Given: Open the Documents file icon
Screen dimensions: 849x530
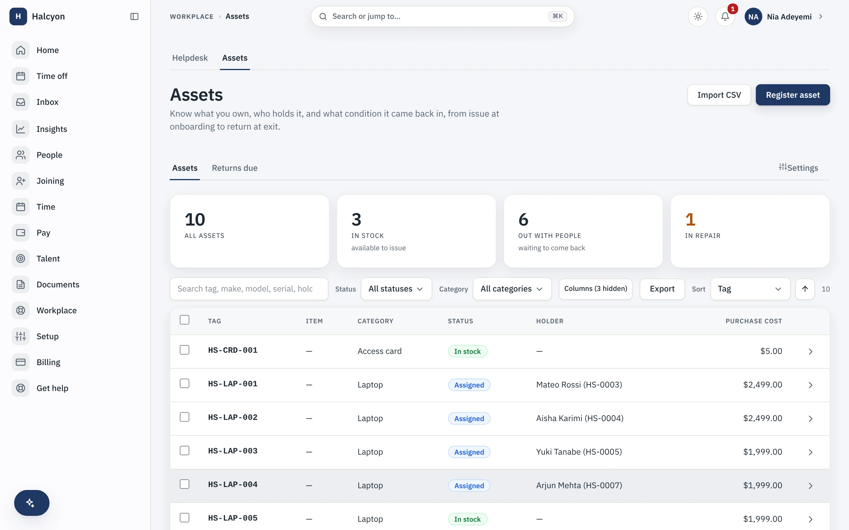Looking at the screenshot, I should (21, 285).
